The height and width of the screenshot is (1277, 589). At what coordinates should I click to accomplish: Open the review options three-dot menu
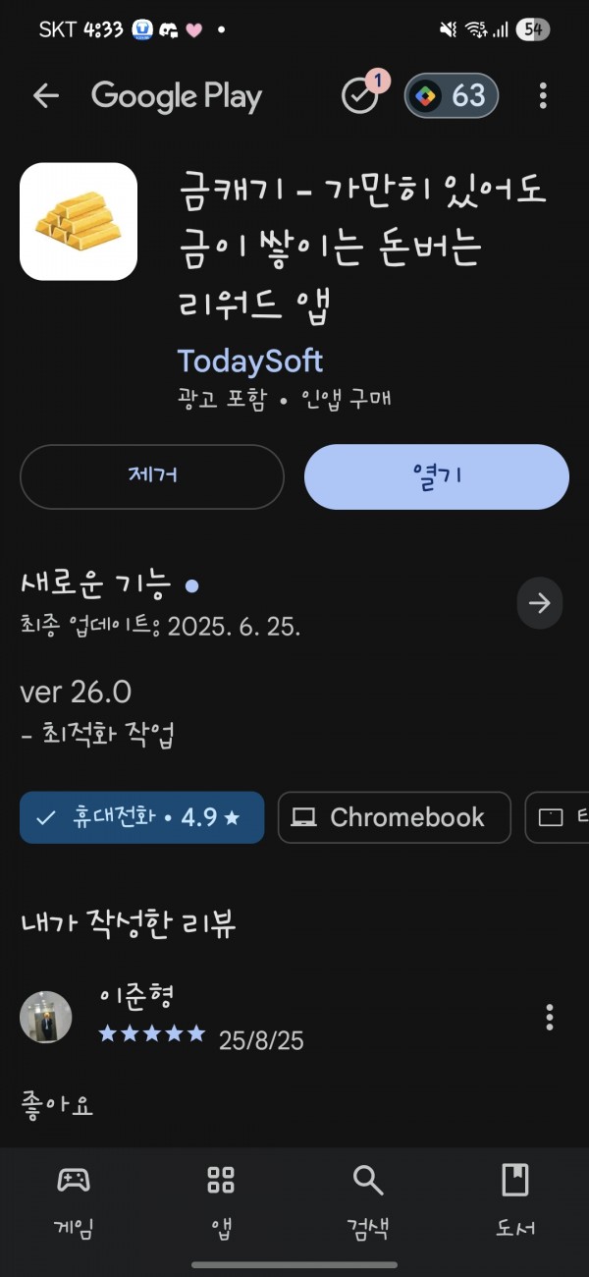(x=549, y=1017)
